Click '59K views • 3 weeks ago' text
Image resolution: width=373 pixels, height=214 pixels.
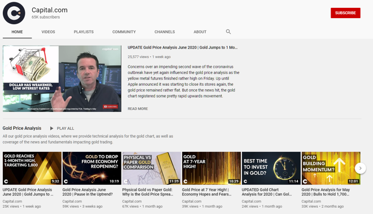pos(83,207)
